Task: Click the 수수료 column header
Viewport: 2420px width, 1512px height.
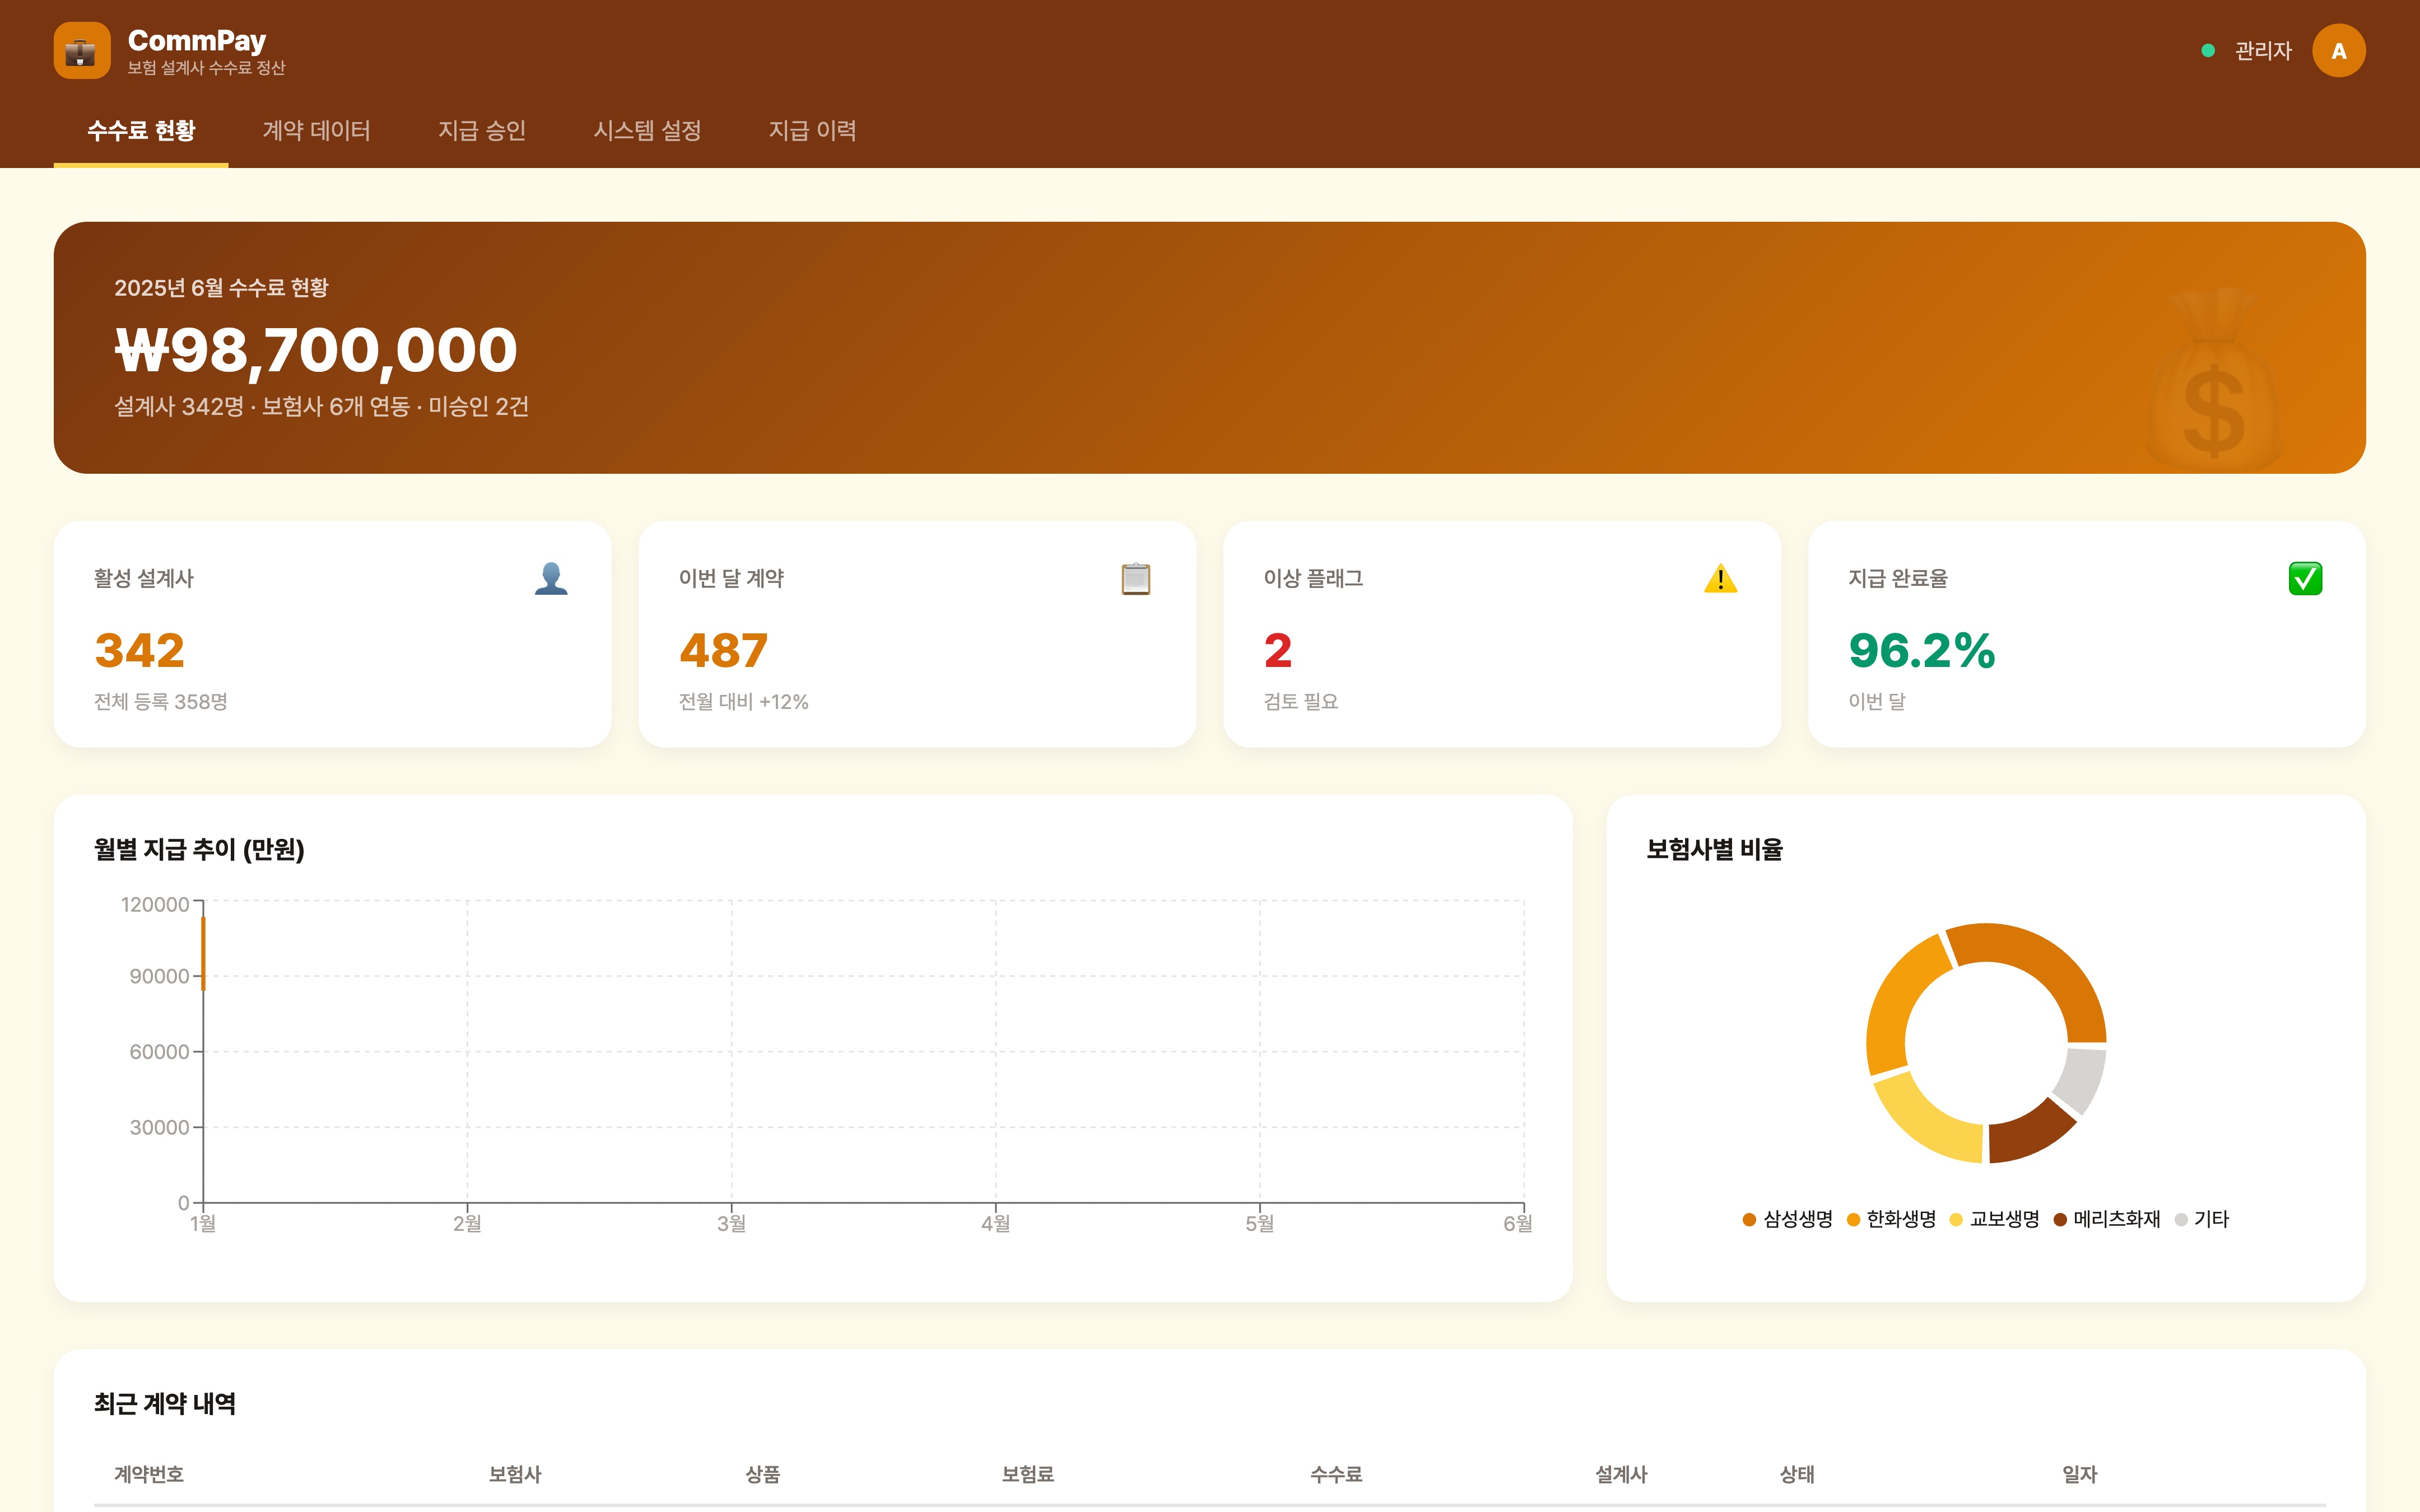Action: (x=1336, y=1474)
